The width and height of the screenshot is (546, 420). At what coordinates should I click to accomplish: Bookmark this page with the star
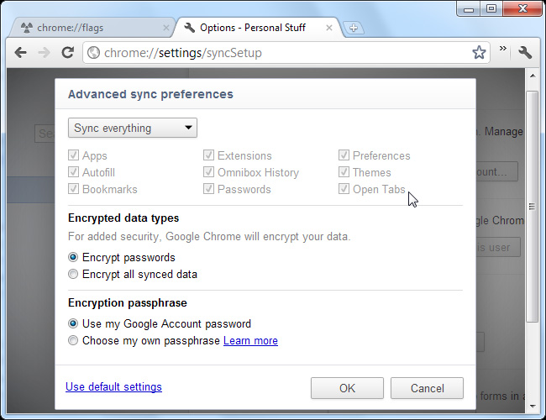coord(479,53)
